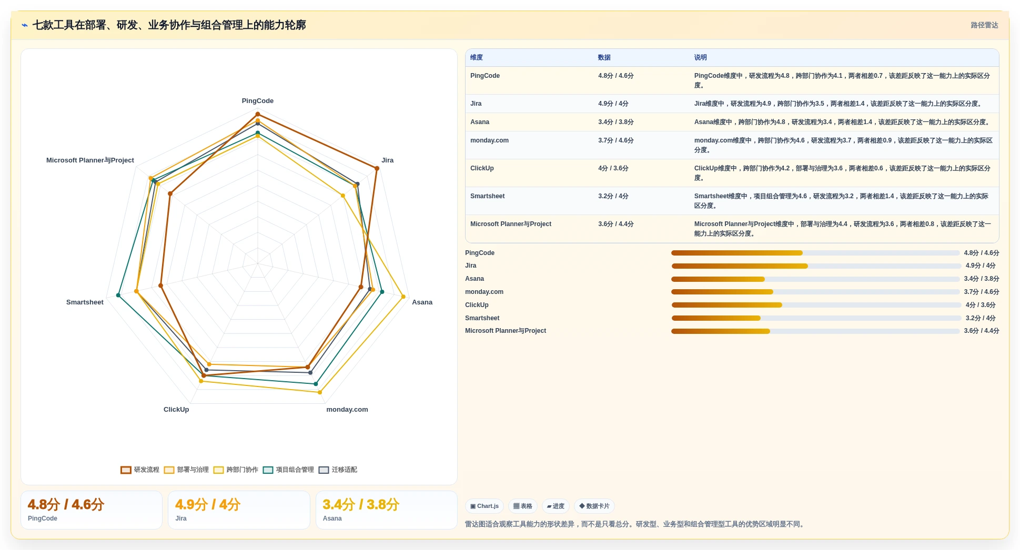Toggle the 研发流程 legend series
This screenshot has width=1020, height=550.
coord(140,470)
